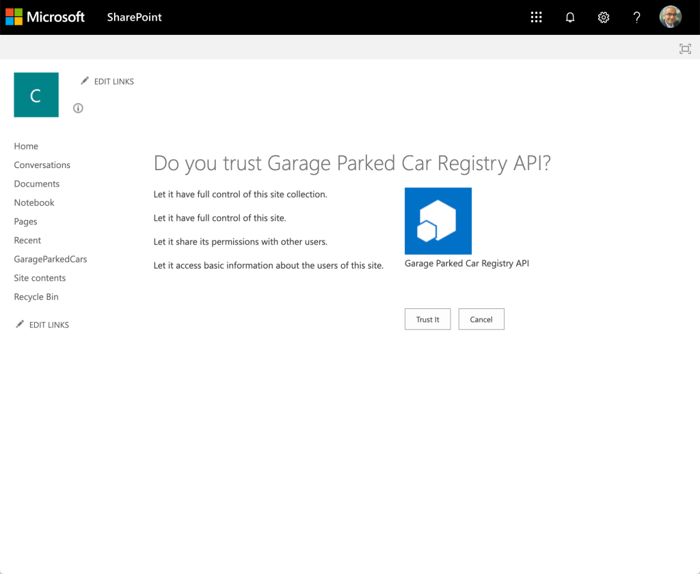The width and height of the screenshot is (700, 574).
Task: Click the Trust It button
Action: tap(427, 319)
